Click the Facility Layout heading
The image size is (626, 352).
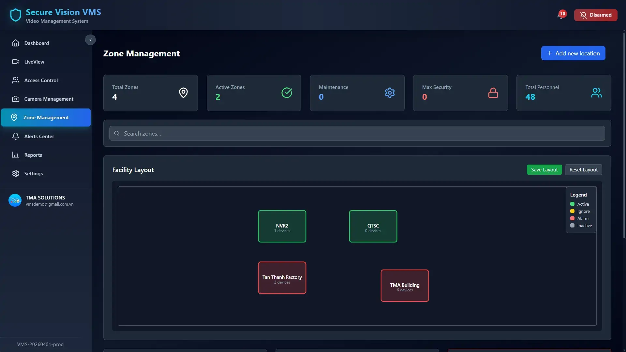(133, 170)
